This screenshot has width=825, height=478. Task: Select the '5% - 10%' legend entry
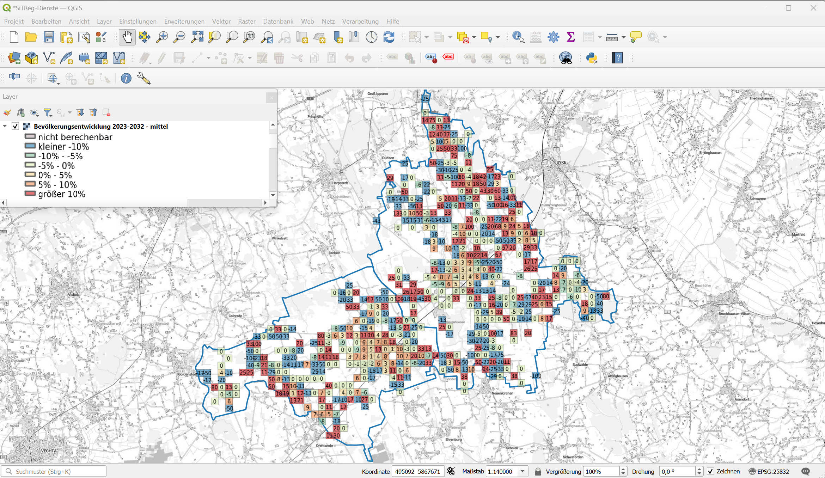click(x=57, y=184)
